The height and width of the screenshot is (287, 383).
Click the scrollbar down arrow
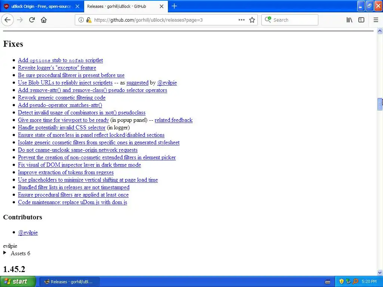tap(380, 272)
